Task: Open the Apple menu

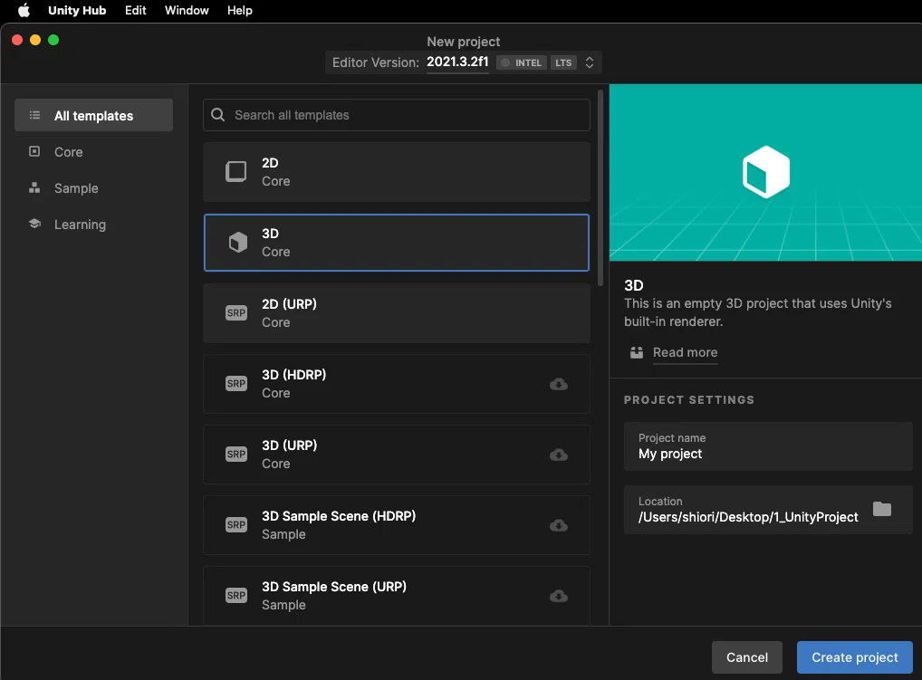Action: (x=24, y=11)
